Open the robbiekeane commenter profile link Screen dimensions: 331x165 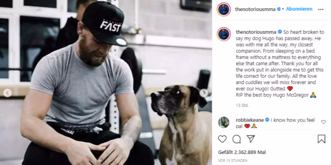coord(250,120)
